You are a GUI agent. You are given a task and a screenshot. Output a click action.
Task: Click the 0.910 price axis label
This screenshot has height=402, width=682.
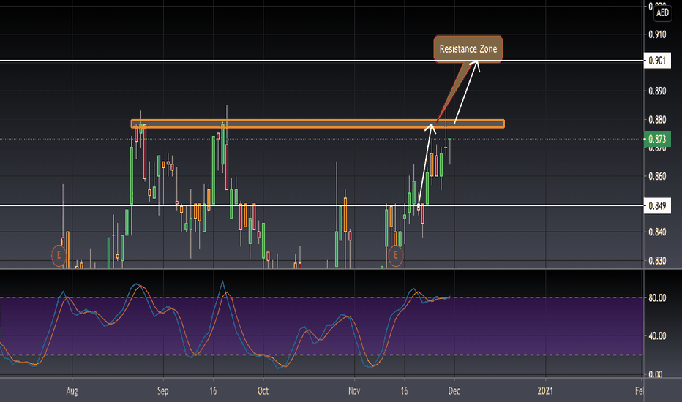click(x=657, y=35)
